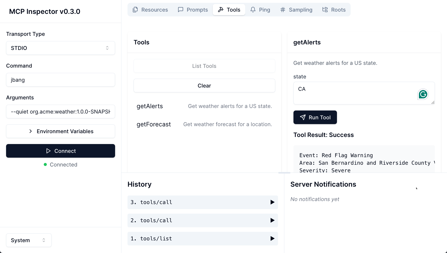447x253 pixels.
Task: Click the 'MCP Inspector v0.3.0' title
Action: 45,11
